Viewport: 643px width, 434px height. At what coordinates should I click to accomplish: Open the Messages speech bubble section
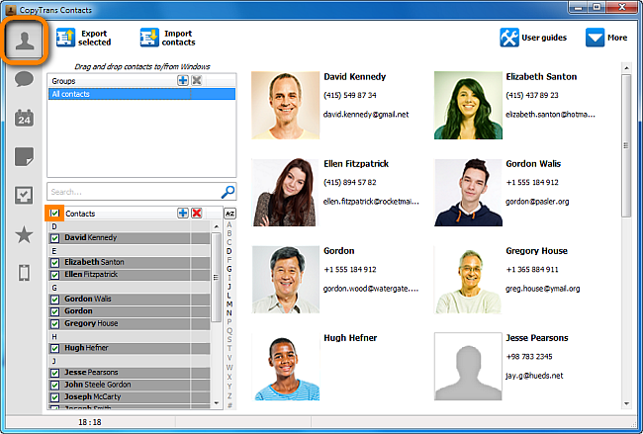tap(24, 79)
